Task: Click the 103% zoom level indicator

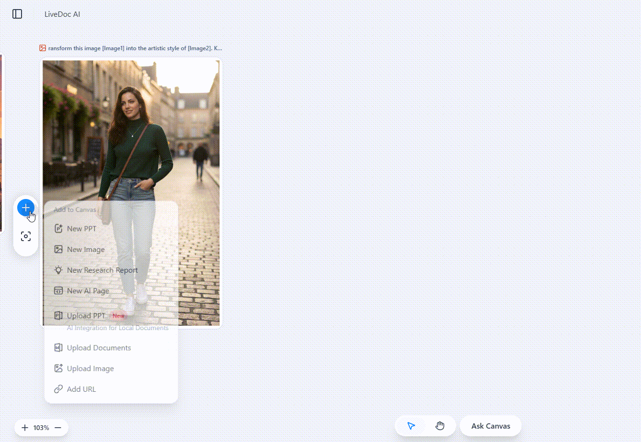Action: [41, 427]
